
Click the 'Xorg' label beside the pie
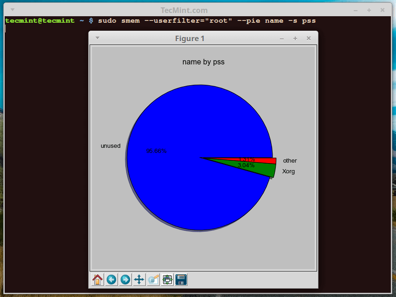tap(288, 171)
